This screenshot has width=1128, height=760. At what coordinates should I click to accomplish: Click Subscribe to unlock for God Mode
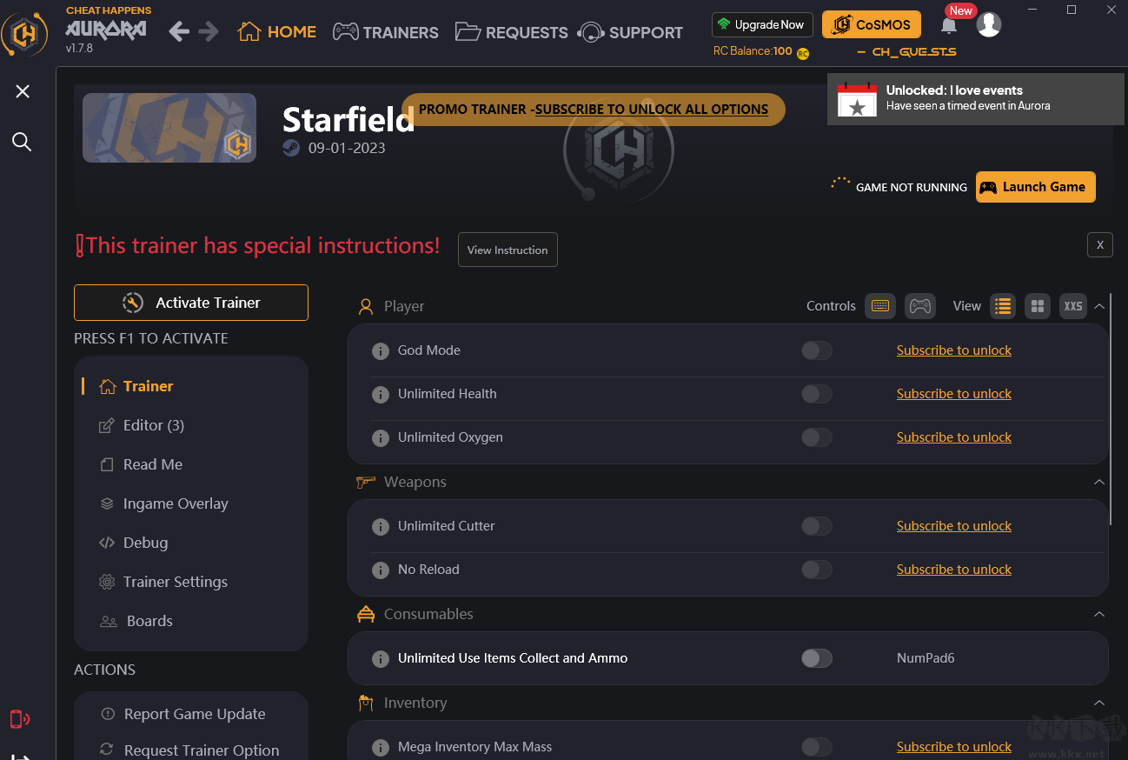point(954,350)
